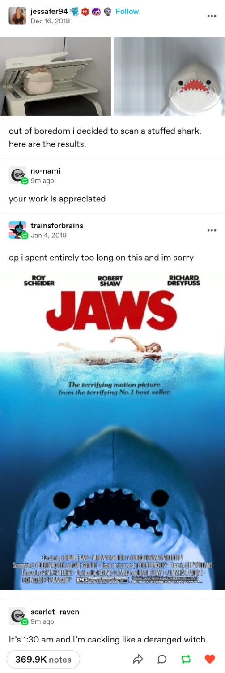The width and height of the screenshot is (225, 673).
Task: Open the no-nami blog link
Action: click(x=46, y=171)
